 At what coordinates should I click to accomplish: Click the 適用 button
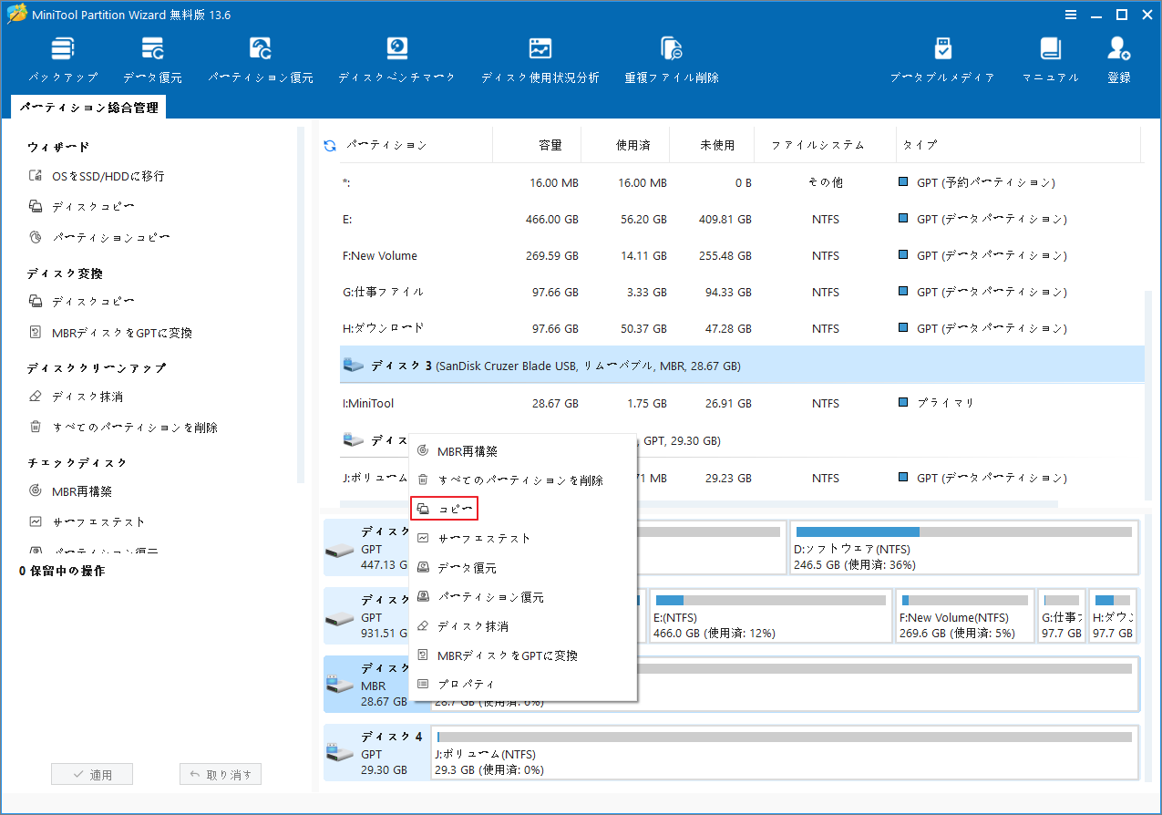(x=91, y=773)
